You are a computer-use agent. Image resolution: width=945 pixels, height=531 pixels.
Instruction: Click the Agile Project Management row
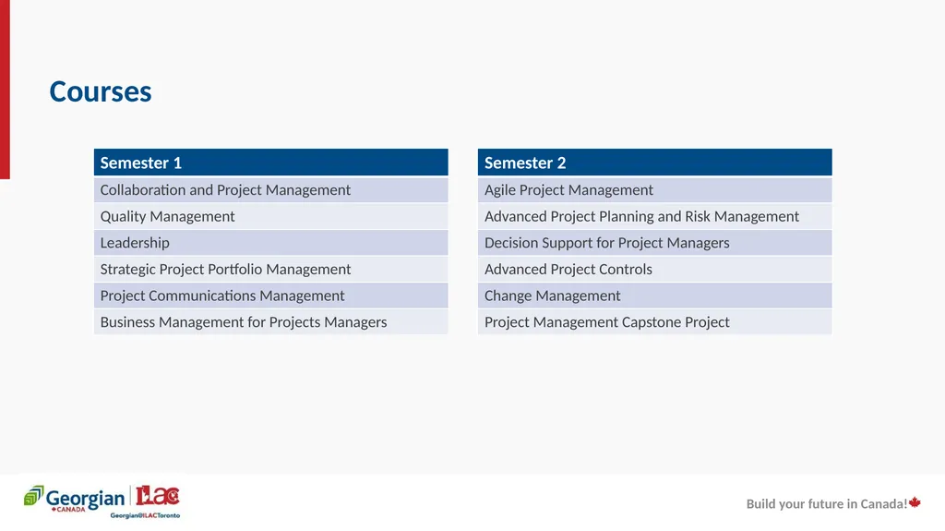pos(654,189)
